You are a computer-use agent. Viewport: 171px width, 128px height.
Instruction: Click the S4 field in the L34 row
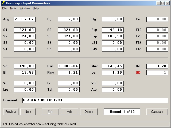tap(69, 43)
